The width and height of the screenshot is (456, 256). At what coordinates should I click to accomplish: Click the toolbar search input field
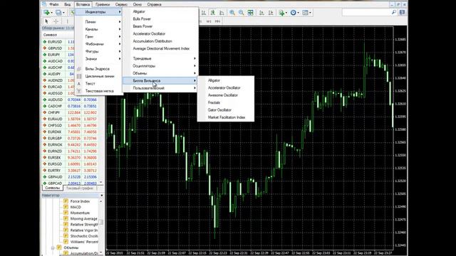click(x=366, y=12)
